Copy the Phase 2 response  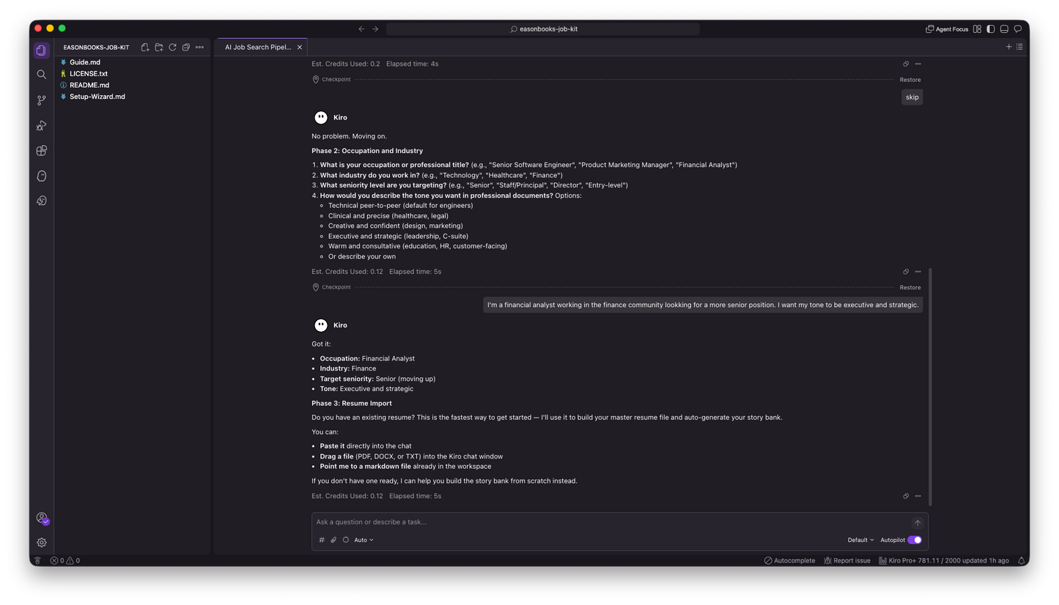coord(906,272)
